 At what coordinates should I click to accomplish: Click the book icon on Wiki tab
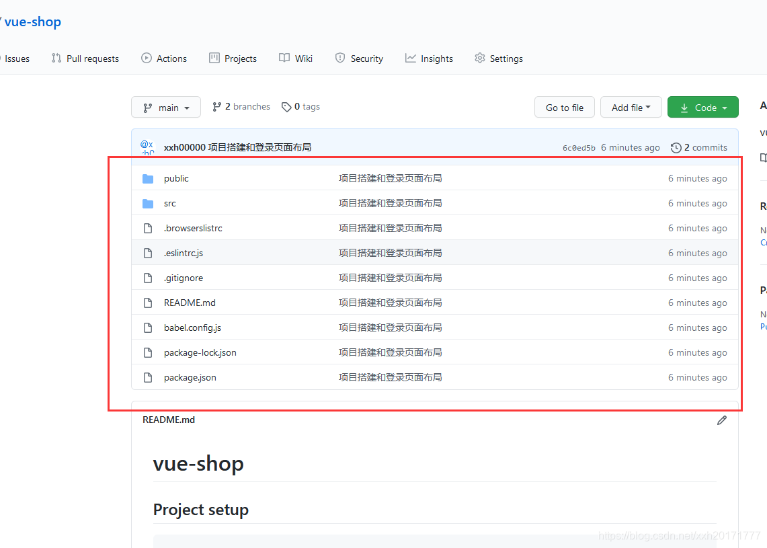[284, 58]
